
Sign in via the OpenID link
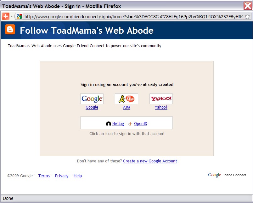point(141,124)
